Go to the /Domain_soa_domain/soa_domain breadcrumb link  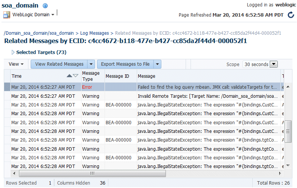coord(39,33)
